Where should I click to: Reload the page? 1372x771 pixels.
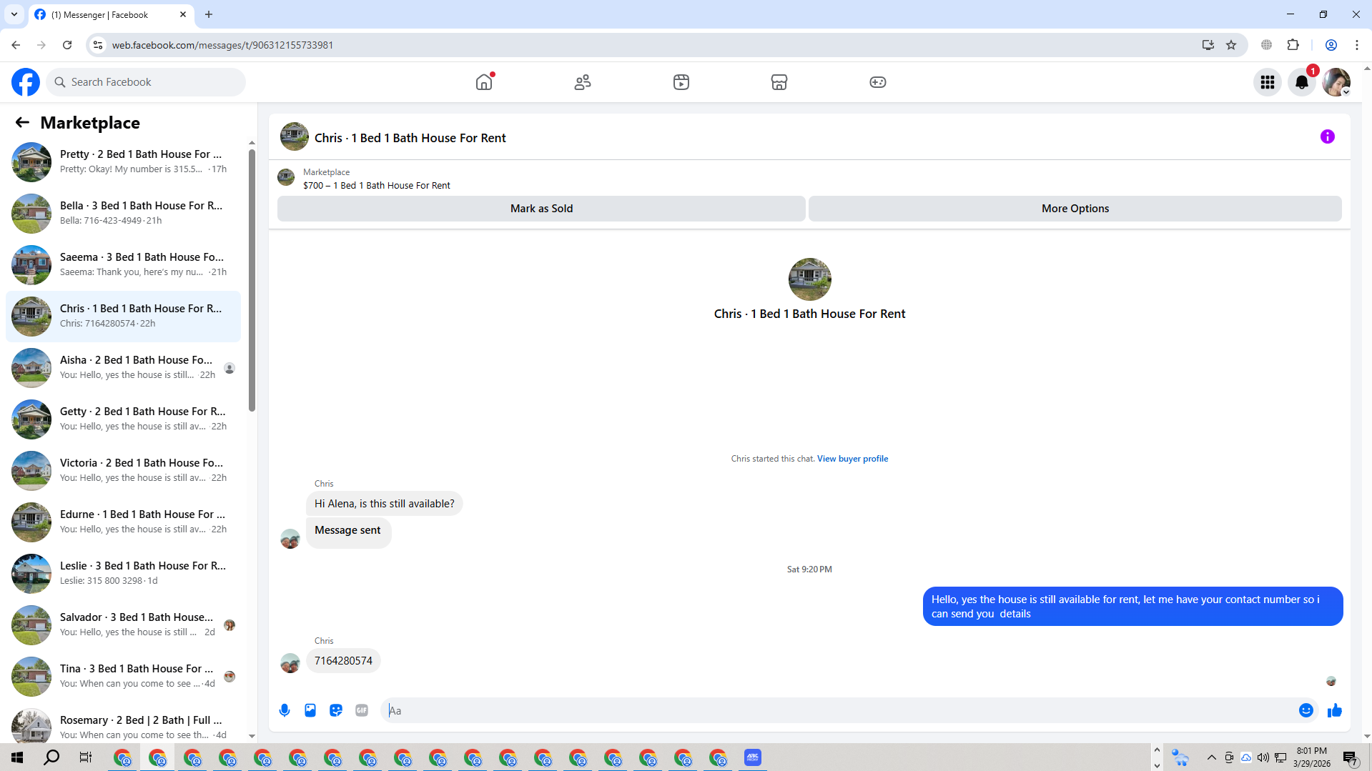pyautogui.click(x=67, y=45)
